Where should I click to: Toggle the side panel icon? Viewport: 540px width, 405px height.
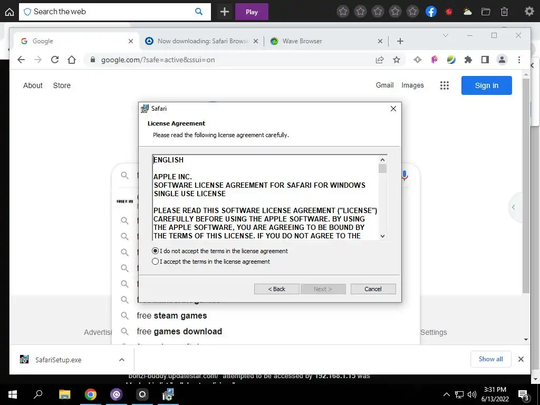click(485, 60)
